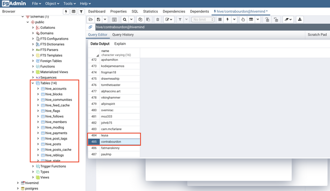
Task: Select the hivemind database in tree
Action: [32, 183]
